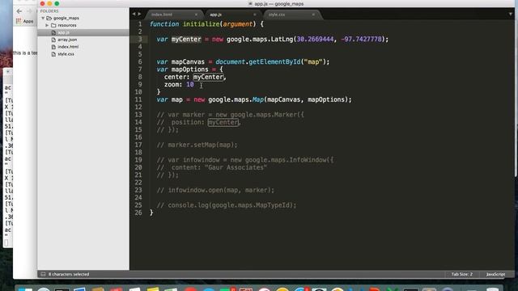The height and width of the screenshot is (291, 518).
Task: Select the google_maps folder name
Action: tap(66, 18)
